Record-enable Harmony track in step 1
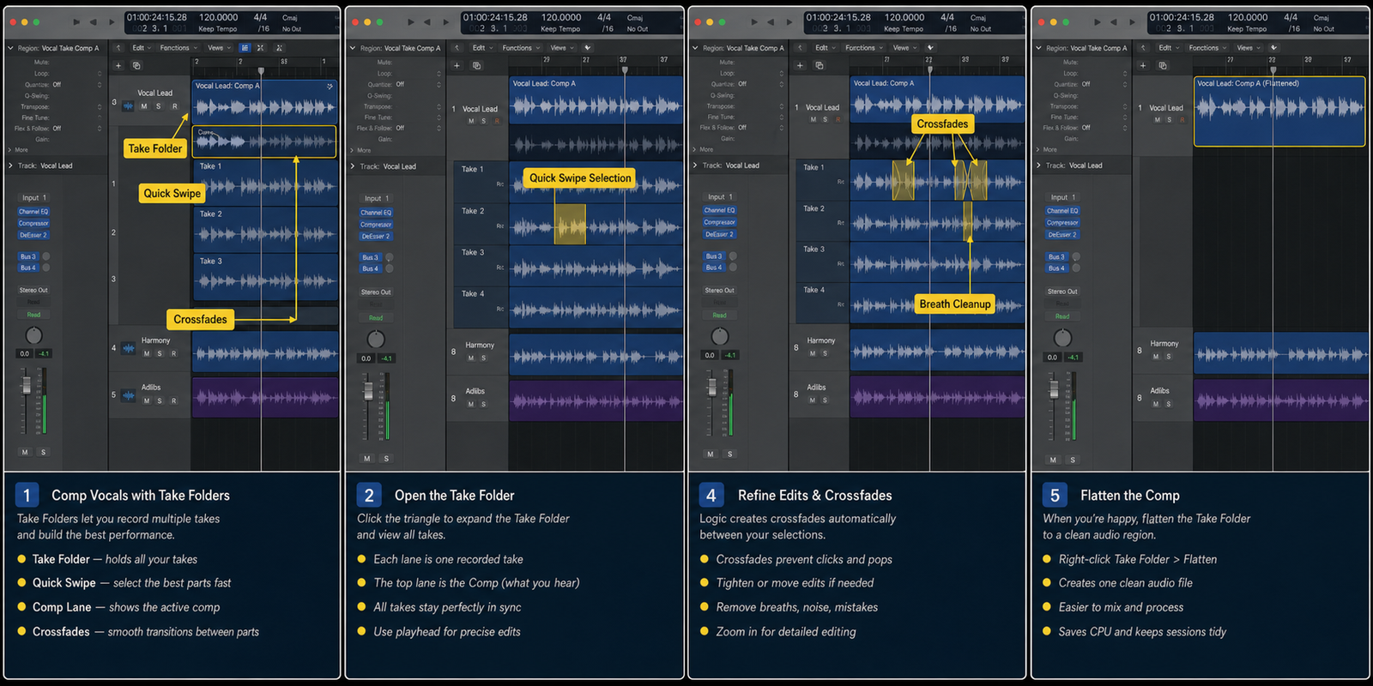This screenshot has height=686, width=1373. [173, 353]
